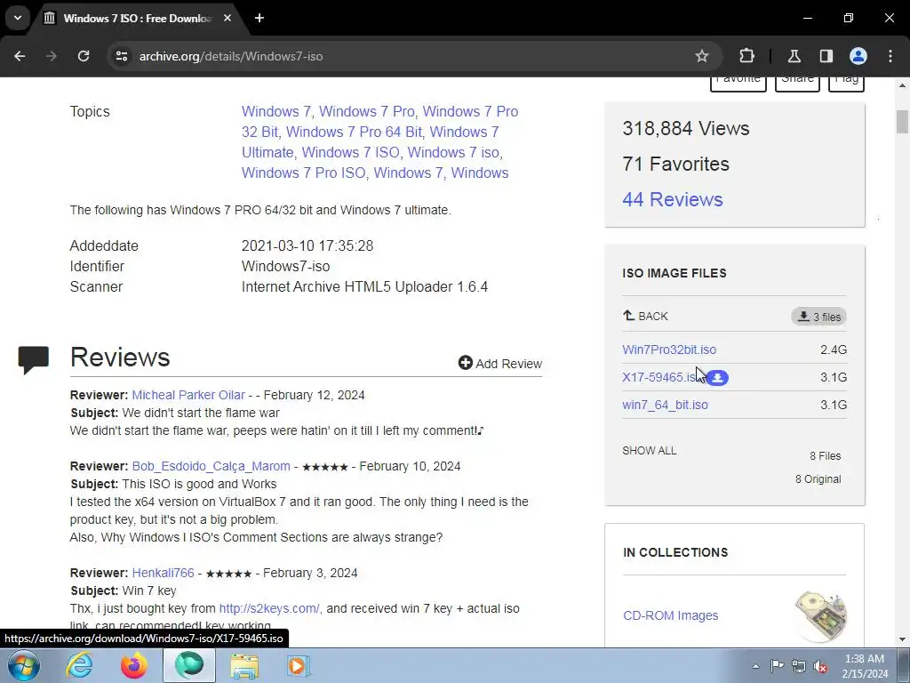Click the Reviews speech bubble icon
The width and height of the screenshot is (910, 683).
coord(34,359)
